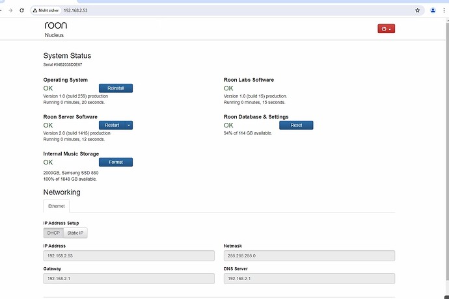Click 'Version 1.0 (build 259) production' text
The height and width of the screenshot is (299, 449).
(x=75, y=96)
